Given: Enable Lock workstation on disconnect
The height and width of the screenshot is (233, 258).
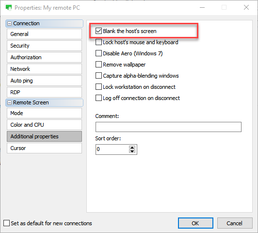Looking at the screenshot, I should point(98,87).
